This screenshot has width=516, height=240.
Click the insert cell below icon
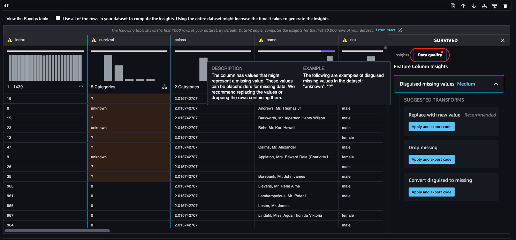coord(495,6)
